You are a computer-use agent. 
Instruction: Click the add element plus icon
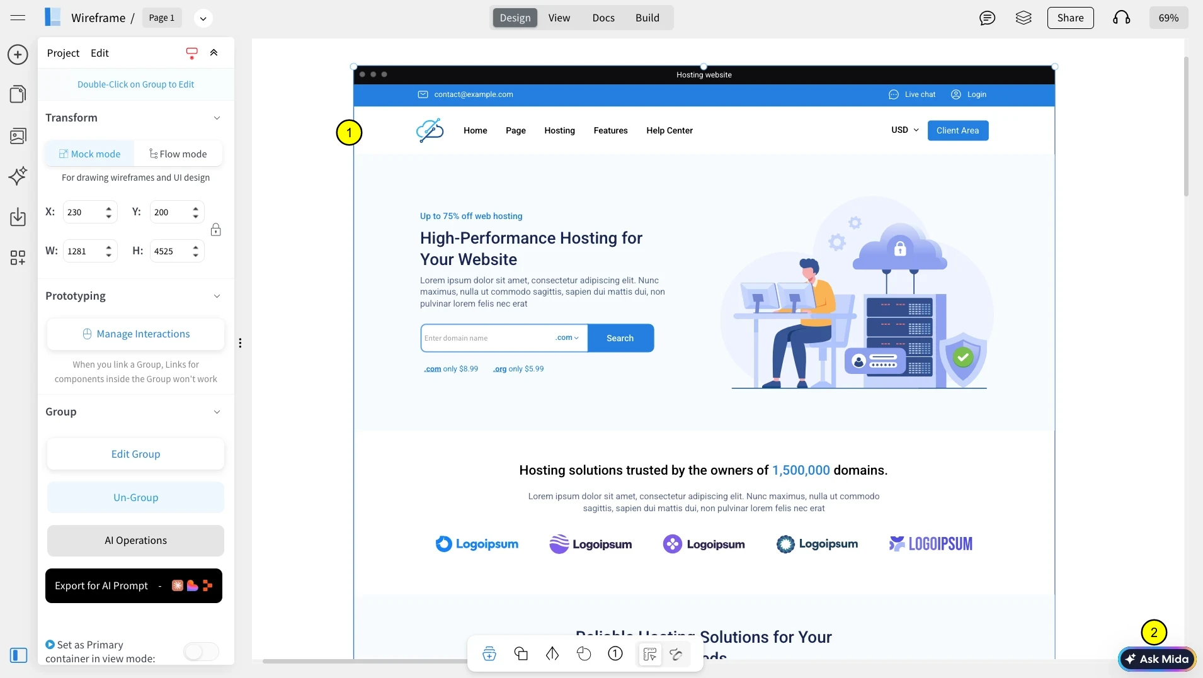click(18, 55)
